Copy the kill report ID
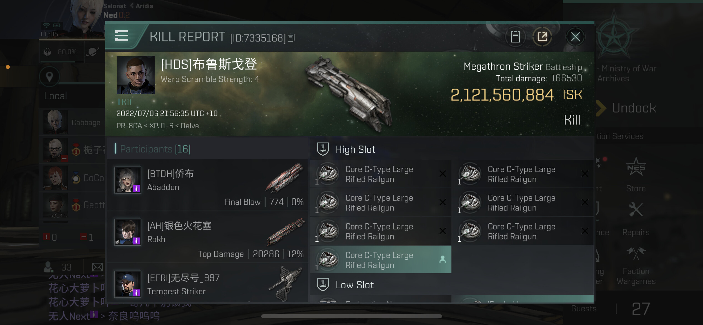Image resolution: width=703 pixels, height=325 pixels. click(x=291, y=37)
